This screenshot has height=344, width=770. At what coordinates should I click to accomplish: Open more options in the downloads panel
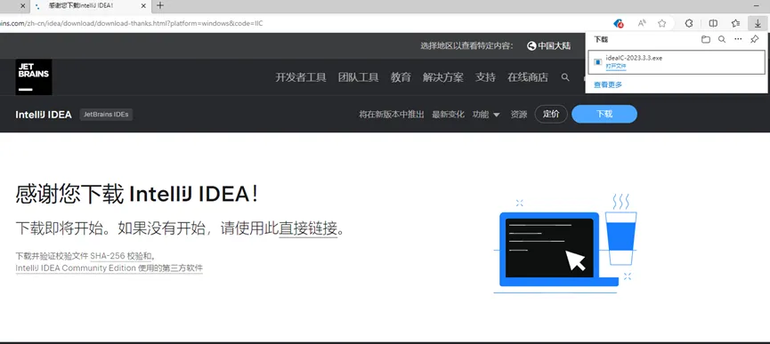tap(738, 40)
